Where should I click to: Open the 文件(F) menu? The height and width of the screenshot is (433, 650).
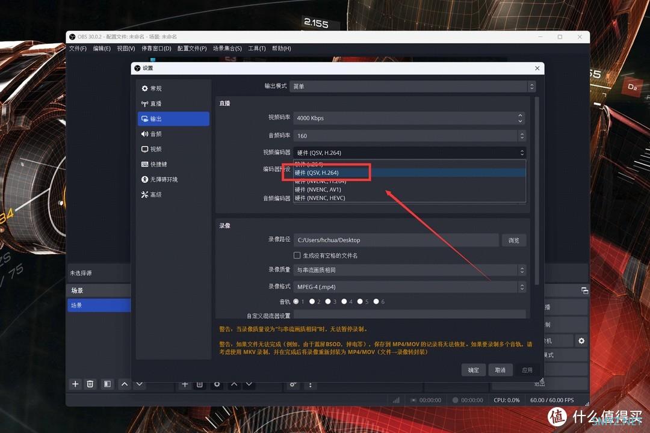click(78, 49)
